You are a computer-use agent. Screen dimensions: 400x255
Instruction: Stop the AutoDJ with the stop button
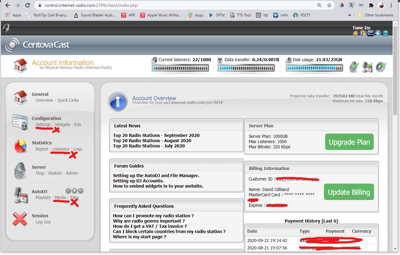[x=74, y=191]
